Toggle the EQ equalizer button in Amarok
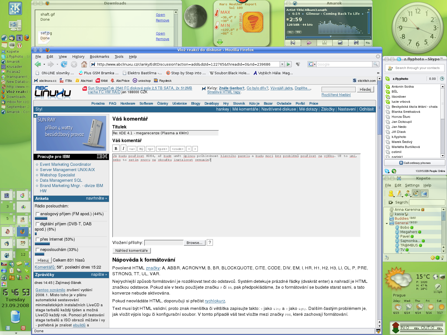447x335 pixels. coord(298,32)
